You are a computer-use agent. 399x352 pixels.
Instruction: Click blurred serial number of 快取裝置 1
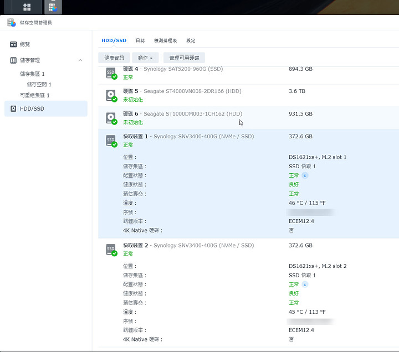[x=310, y=212]
